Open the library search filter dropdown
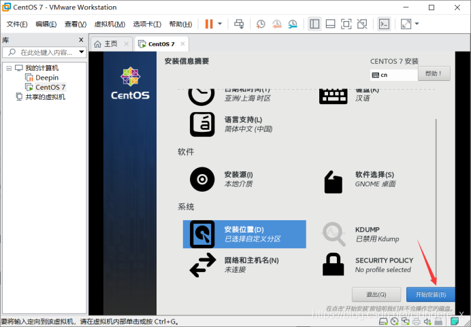This screenshot has height=327, width=471. 82,52
